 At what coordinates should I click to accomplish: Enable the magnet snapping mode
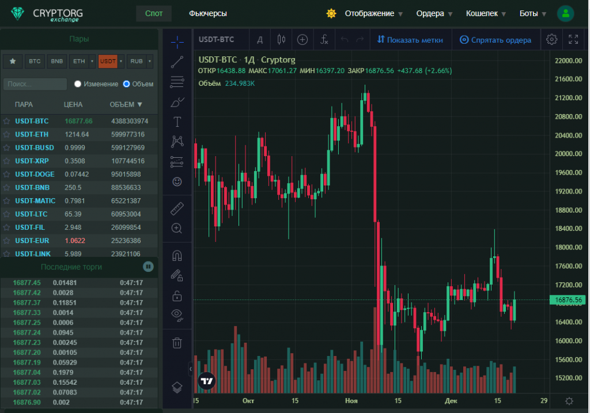tap(177, 255)
